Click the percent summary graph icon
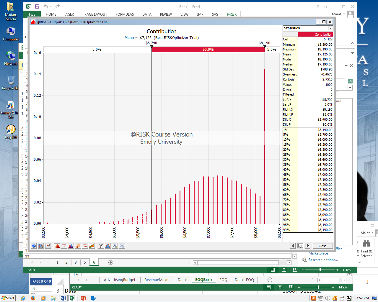This screenshot has width=378, height=302. 85,246
